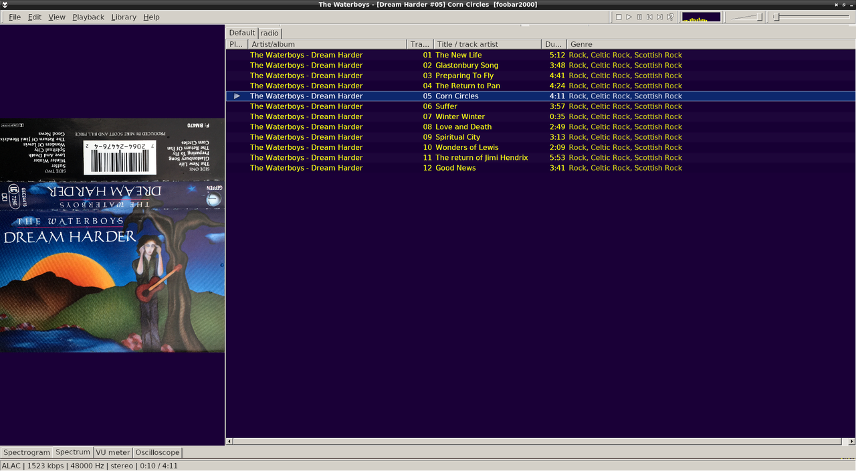856x471 pixels.
Task: Open the View menu
Action: pos(57,17)
